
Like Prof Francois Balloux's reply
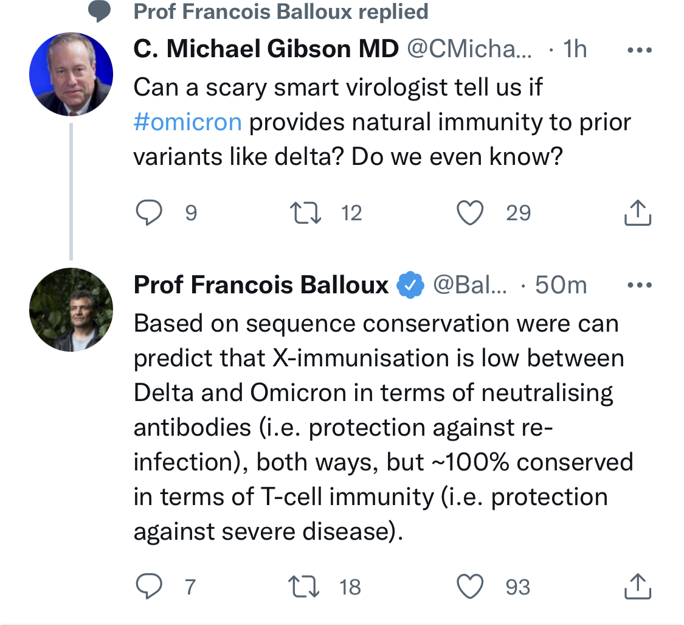(469, 587)
